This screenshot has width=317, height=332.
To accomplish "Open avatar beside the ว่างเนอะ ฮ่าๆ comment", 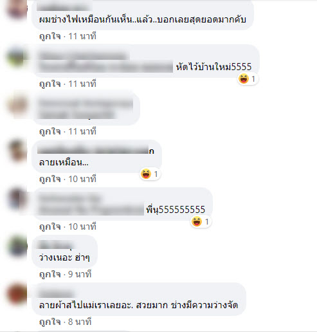I will [17, 245].
